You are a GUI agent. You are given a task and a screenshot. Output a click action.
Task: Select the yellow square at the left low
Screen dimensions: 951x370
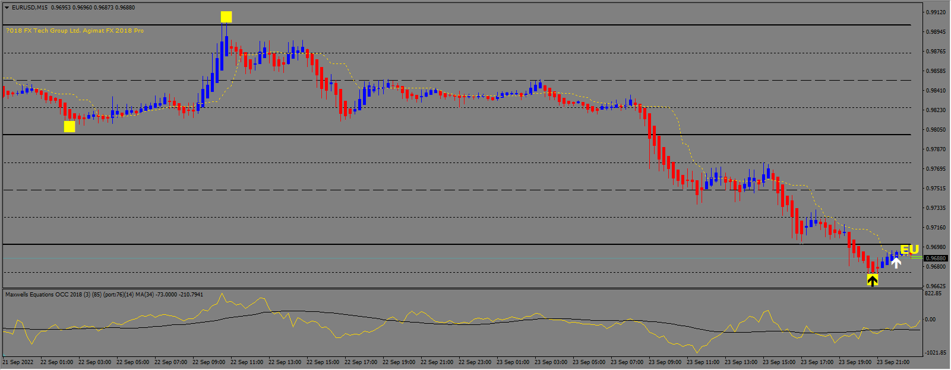[x=69, y=126]
